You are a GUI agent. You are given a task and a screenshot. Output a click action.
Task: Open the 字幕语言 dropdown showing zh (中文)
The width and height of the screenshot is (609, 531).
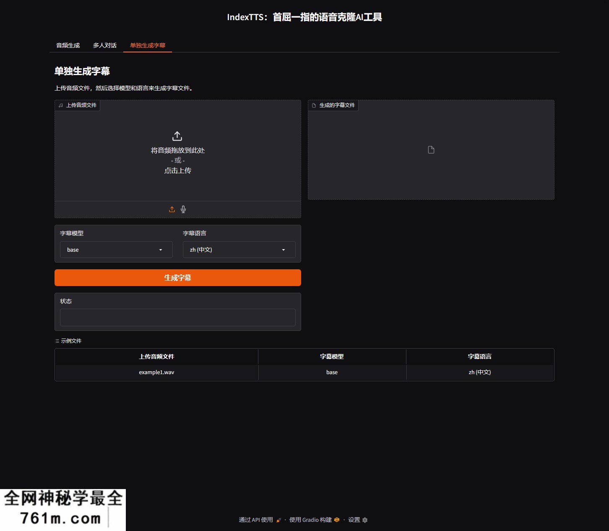(x=239, y=250)
